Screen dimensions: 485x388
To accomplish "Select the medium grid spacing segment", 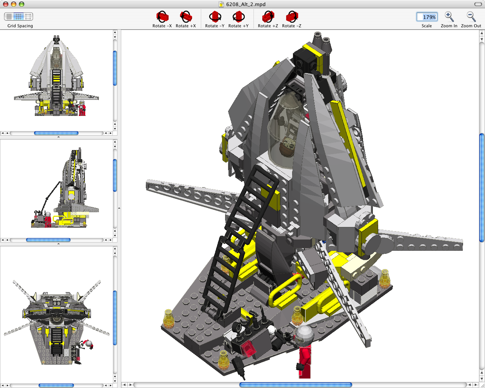I will (x=19, y=16).
